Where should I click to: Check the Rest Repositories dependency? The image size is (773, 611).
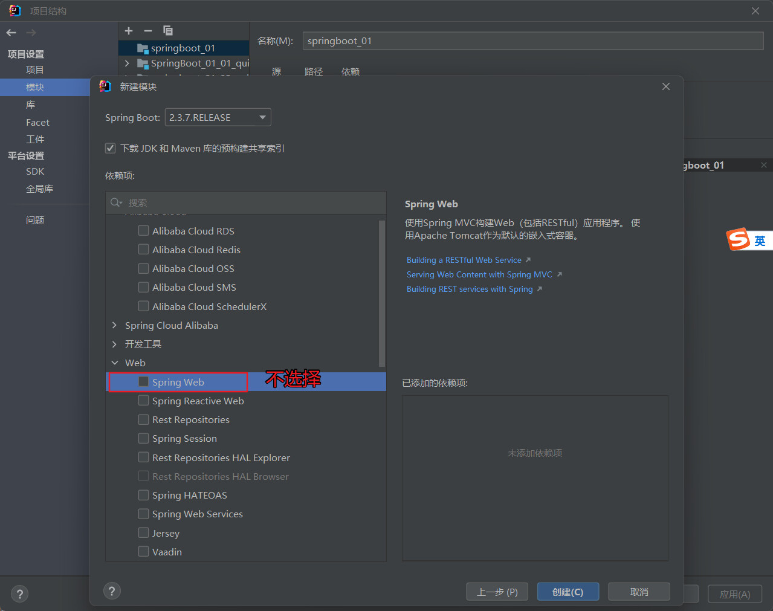(143, 419)
